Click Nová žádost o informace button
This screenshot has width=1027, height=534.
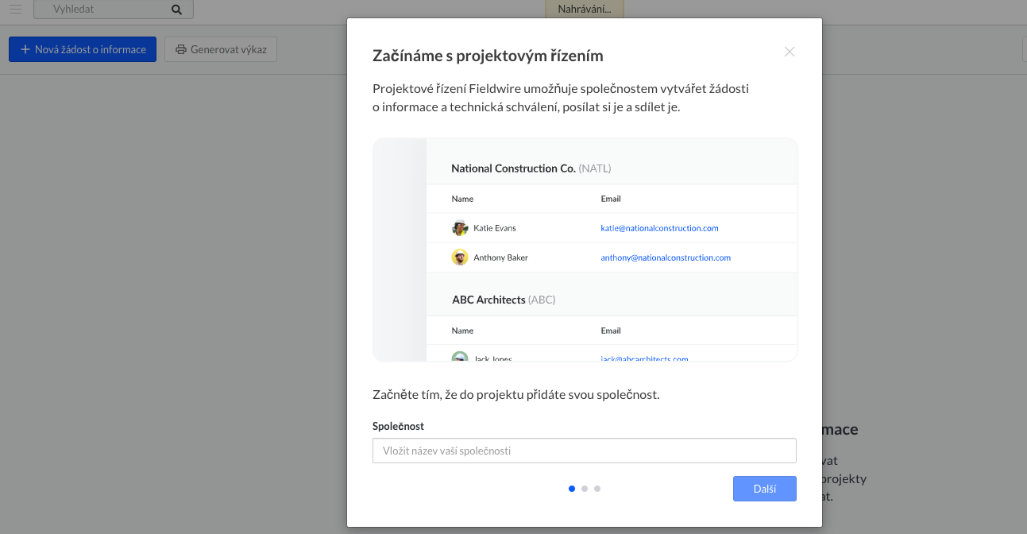click(83, 49)
